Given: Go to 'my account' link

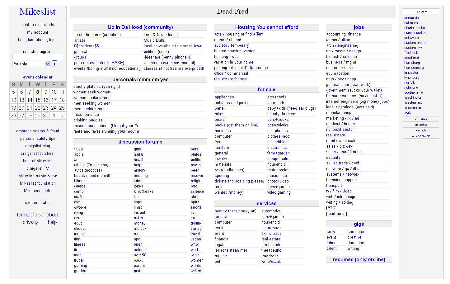Looking at the screenshot, I should pyautogui.click(x=38, y=32).
